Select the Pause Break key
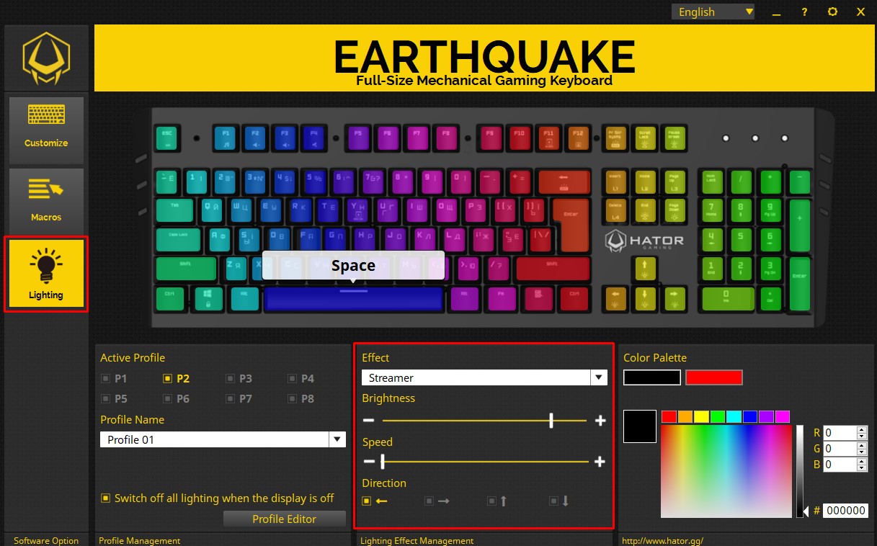The width and height of the screenshot is (877, 546). [x=675, y=137]
